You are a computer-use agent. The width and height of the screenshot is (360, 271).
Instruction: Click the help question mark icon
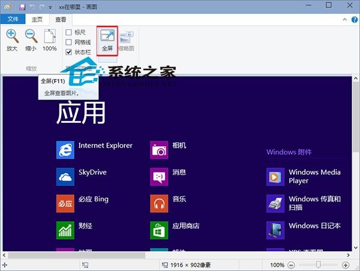(353, 19)
